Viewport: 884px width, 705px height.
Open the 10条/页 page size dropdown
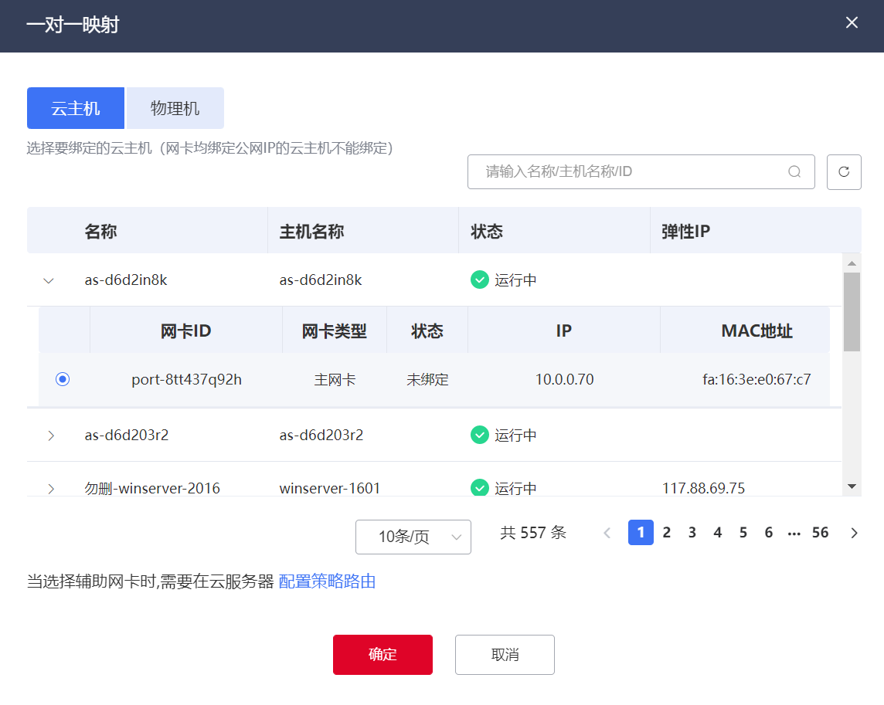click(413, 537)
